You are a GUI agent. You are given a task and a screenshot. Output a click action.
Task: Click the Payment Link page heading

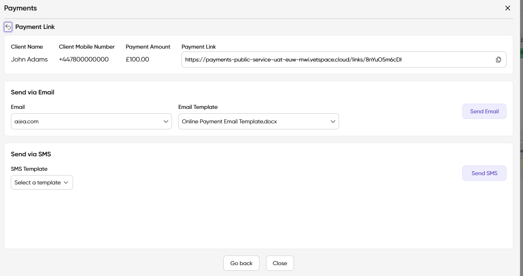tap(35, 27)
